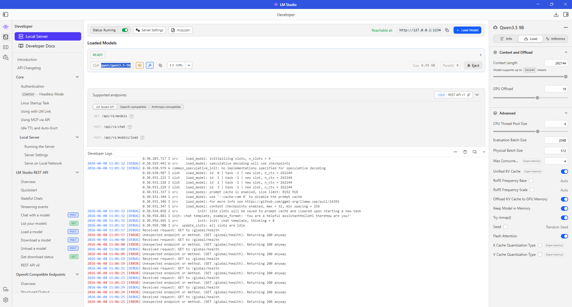Open mcp.json file button
Image resolution: width=572 pixels, height=307 pixels.
click(x=181, y=30)
